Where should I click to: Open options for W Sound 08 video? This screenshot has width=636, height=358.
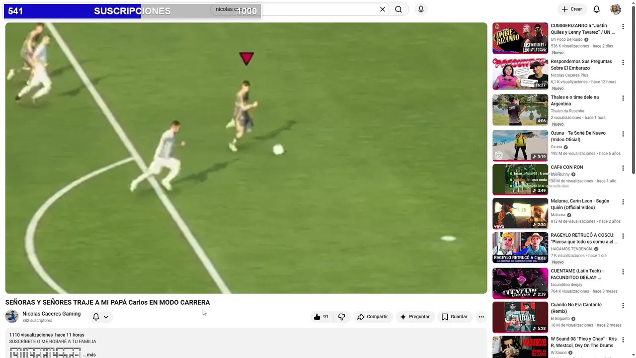(x=623, y=341)
